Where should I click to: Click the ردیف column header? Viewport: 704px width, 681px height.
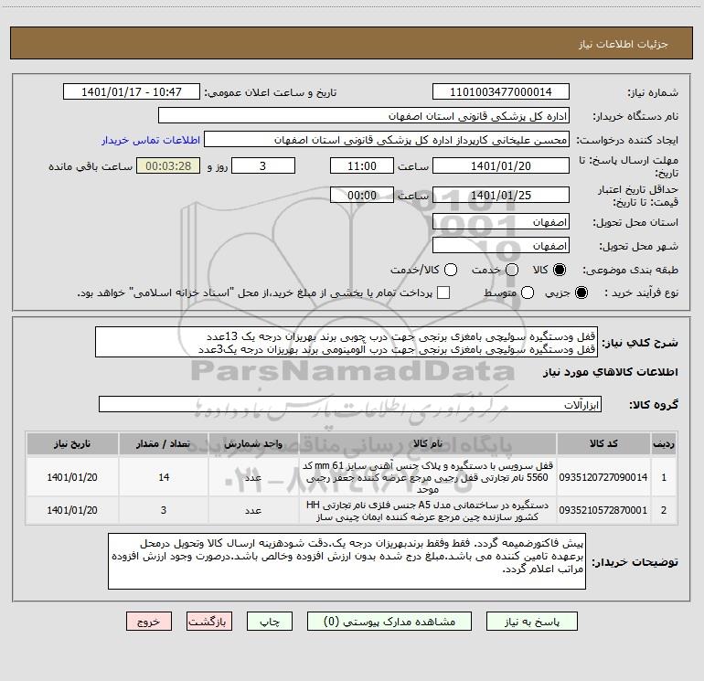click(664, 443)
